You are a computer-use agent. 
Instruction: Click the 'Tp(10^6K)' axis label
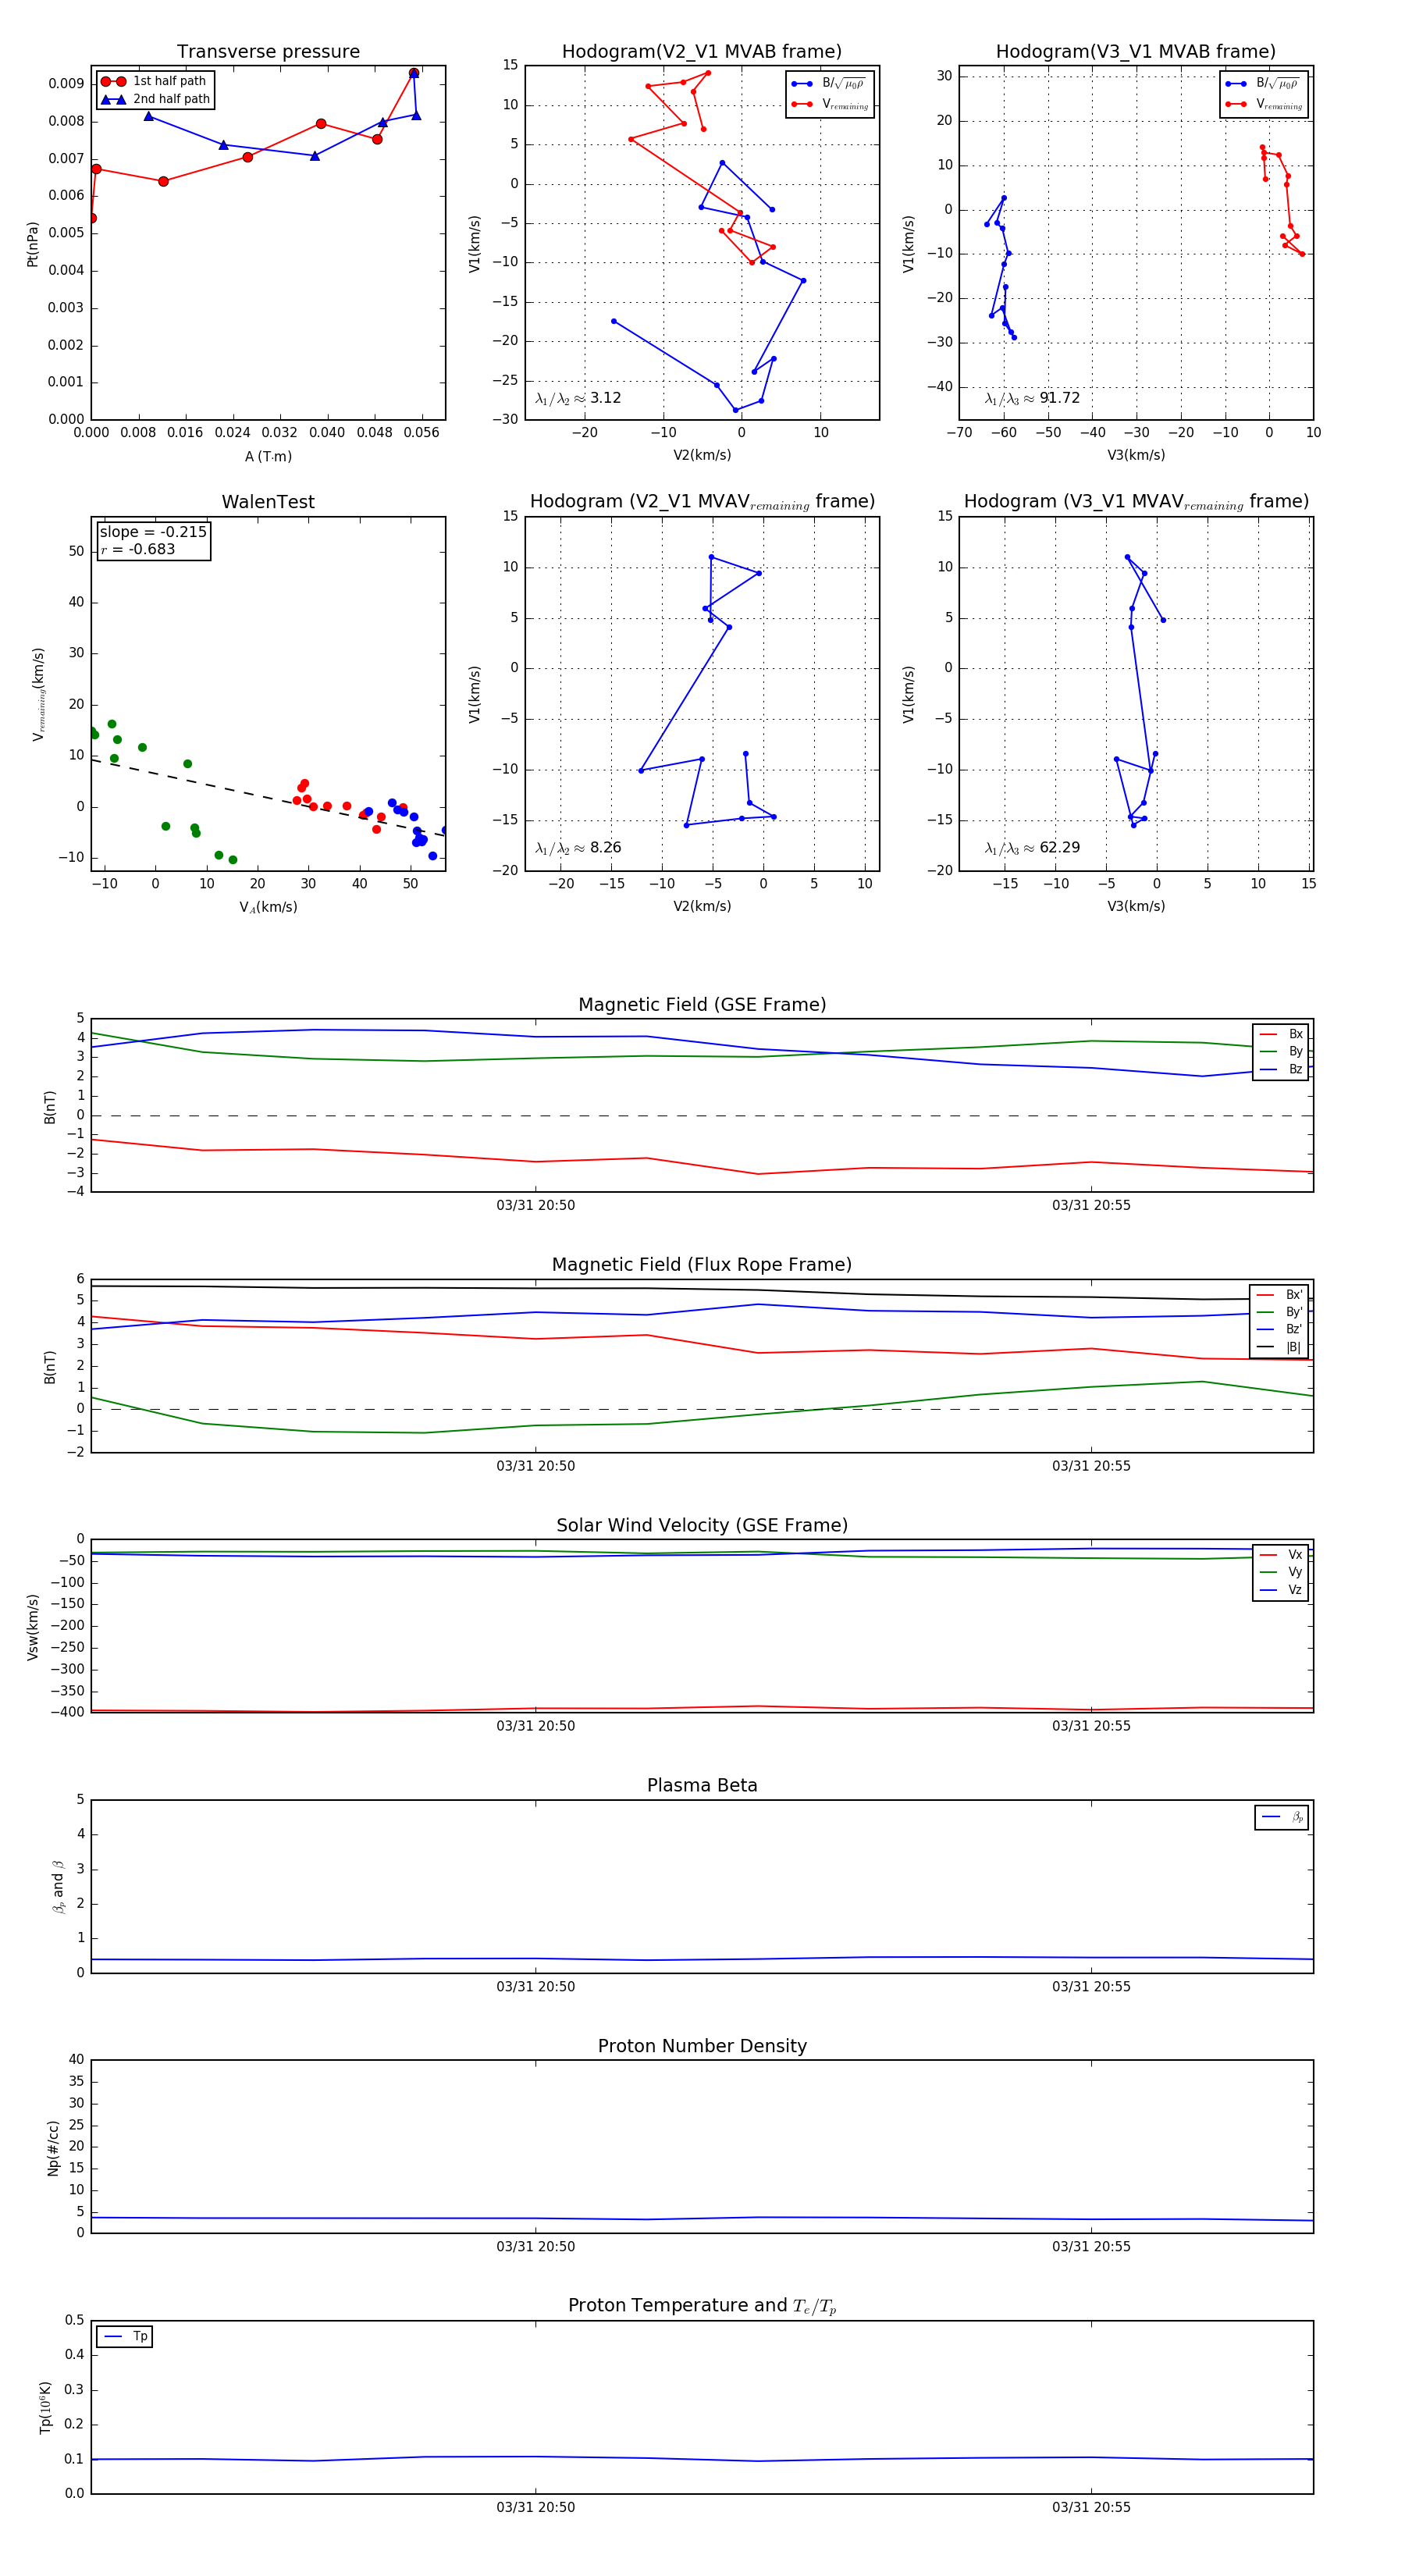[45, 2407]
